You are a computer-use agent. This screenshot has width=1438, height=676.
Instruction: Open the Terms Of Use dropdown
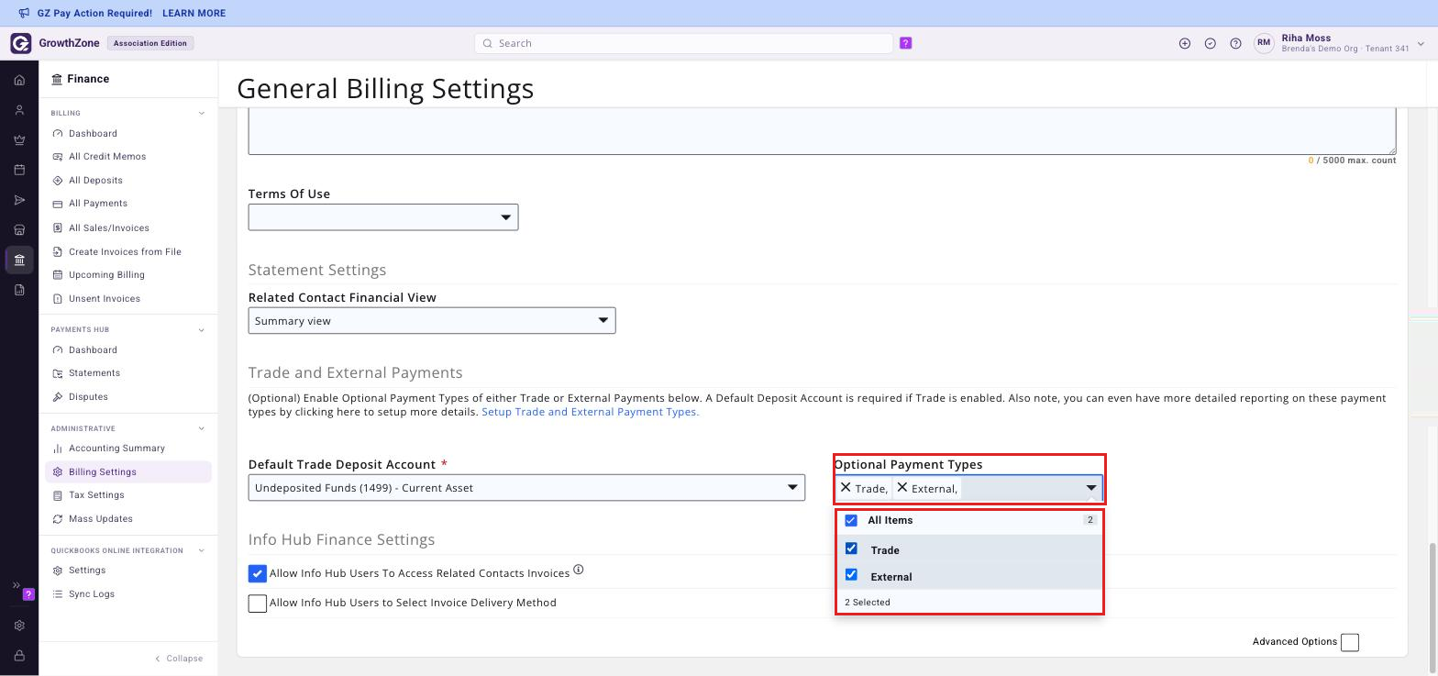(x=383, y=217)
